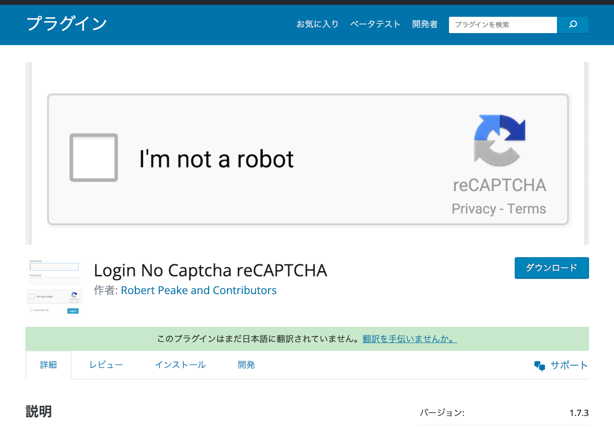
Task: Focus the プラグインを検索 search field
Action: tap(503, 24)
